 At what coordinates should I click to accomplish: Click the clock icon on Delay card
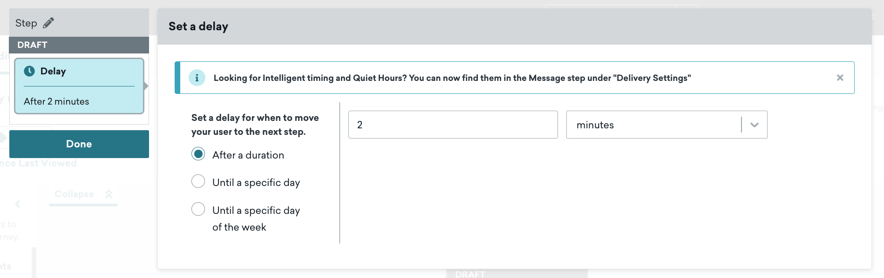[29, 71]
